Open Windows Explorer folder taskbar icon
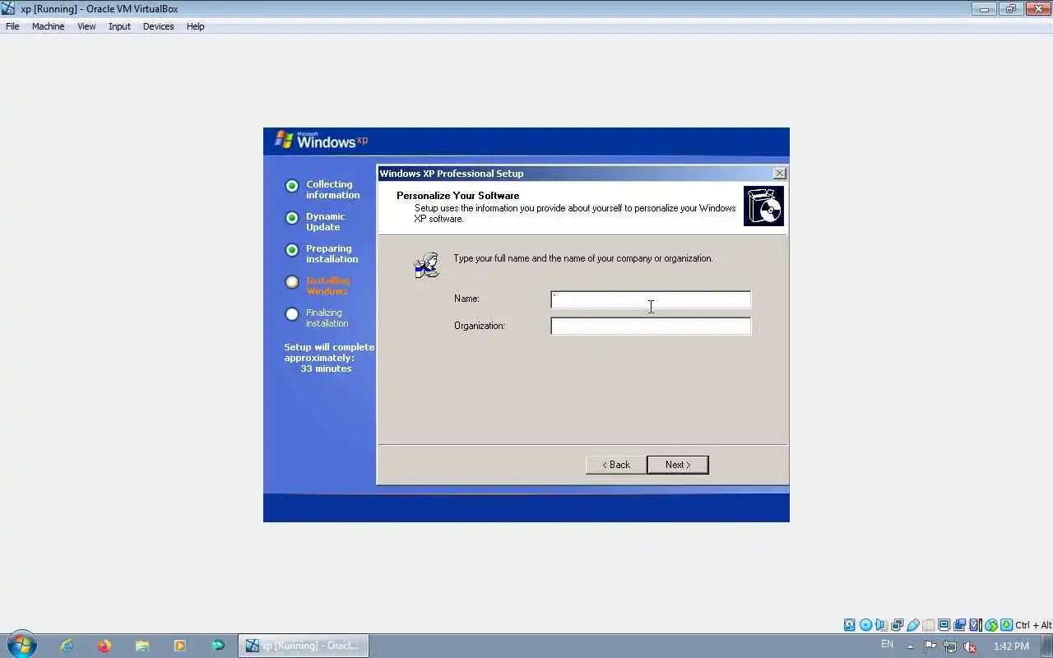 point(142,646)
